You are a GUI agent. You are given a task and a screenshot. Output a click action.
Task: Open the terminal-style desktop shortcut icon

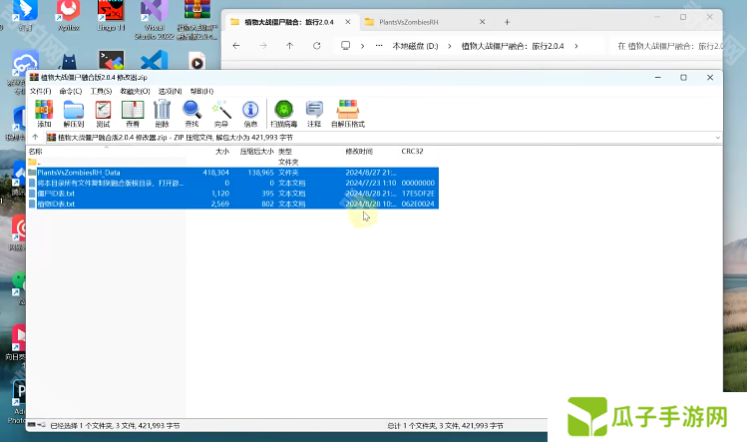112,61
